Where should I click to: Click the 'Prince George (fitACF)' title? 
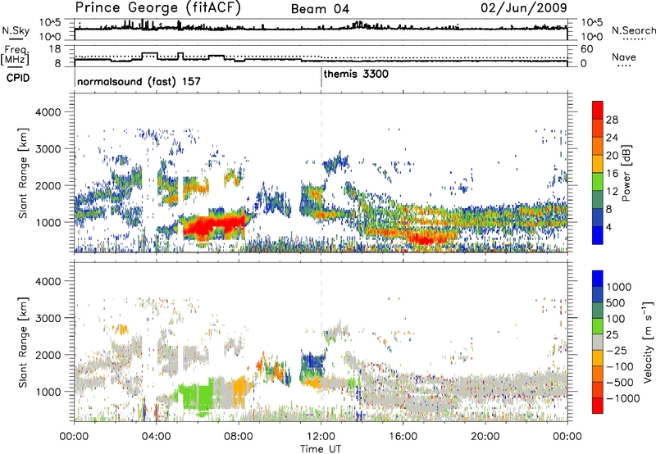(157, 8)
